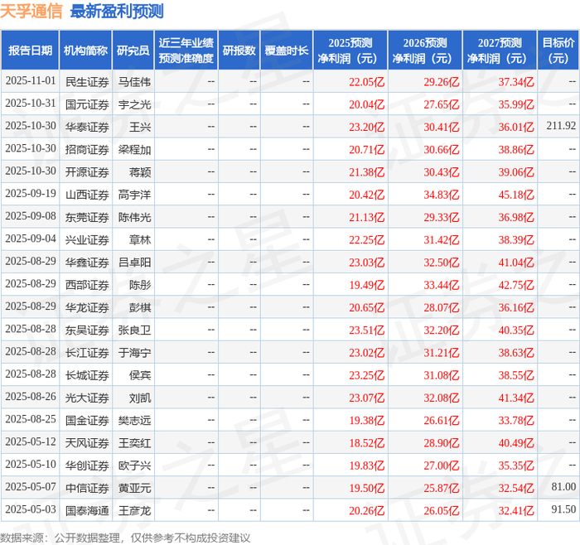The height and width of the screenshot is (545, 580).
Task: Click the 2026预测净利润 column header
Action: pos(424,51)
